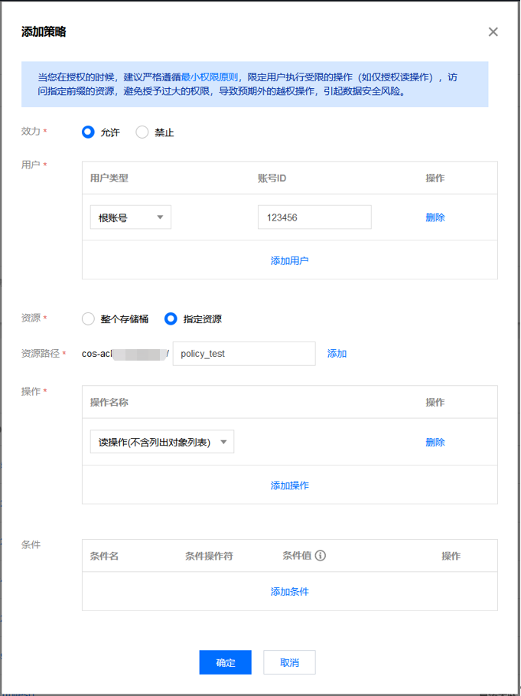Image resolution: width=521 pixels, height=696 pixels.
Task: Select the 允许 effect radio button
Action: tap(88, 132)
